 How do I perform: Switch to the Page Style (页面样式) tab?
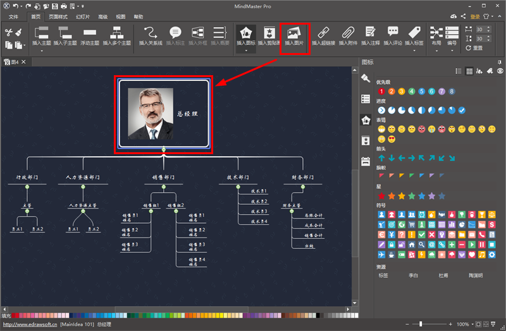click(58, 17)
